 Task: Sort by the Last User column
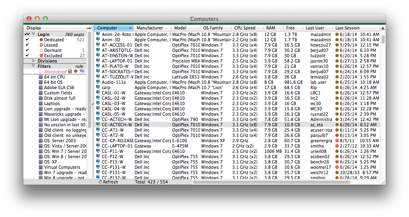(317, 28)
